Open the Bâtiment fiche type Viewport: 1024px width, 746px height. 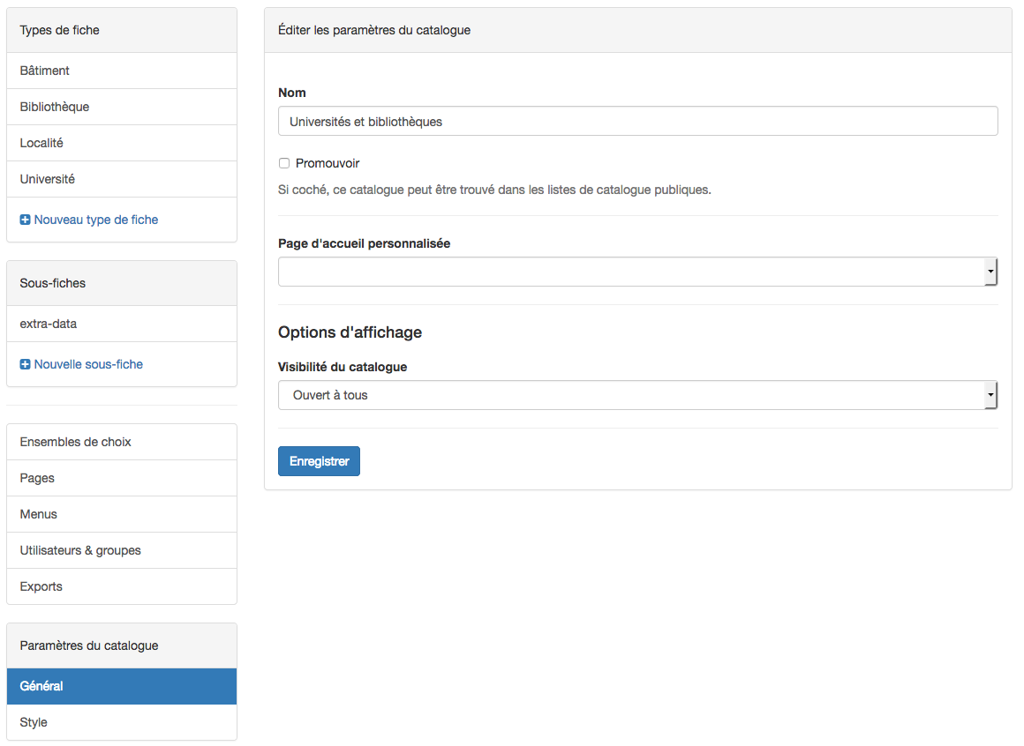45,71
